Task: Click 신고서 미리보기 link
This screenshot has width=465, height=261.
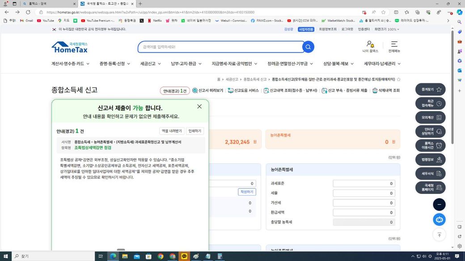Action: (208, 91)
